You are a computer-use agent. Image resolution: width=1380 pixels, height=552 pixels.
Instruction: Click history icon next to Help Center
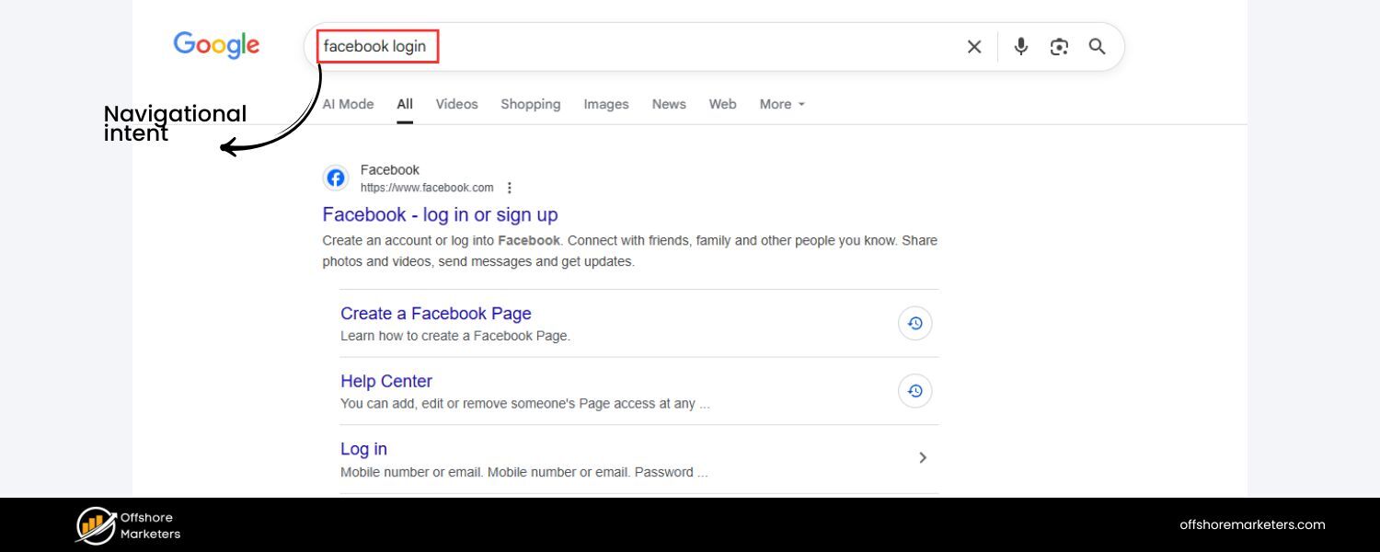[914, 391]
